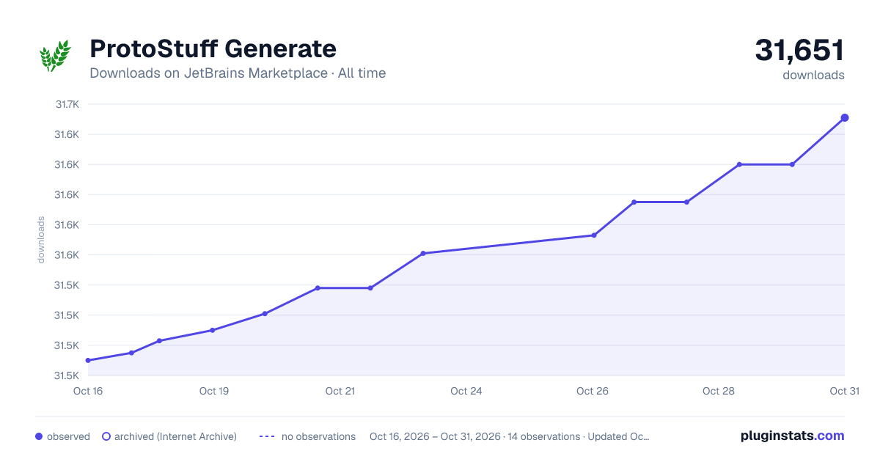Click the green wheat plugin logo

coord(55,55)
